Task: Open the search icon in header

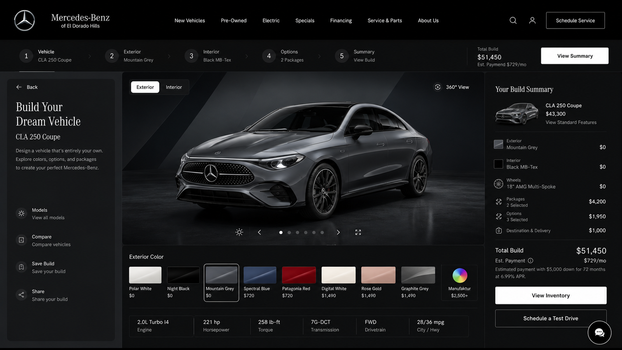Action: click(x=513, y=20)
